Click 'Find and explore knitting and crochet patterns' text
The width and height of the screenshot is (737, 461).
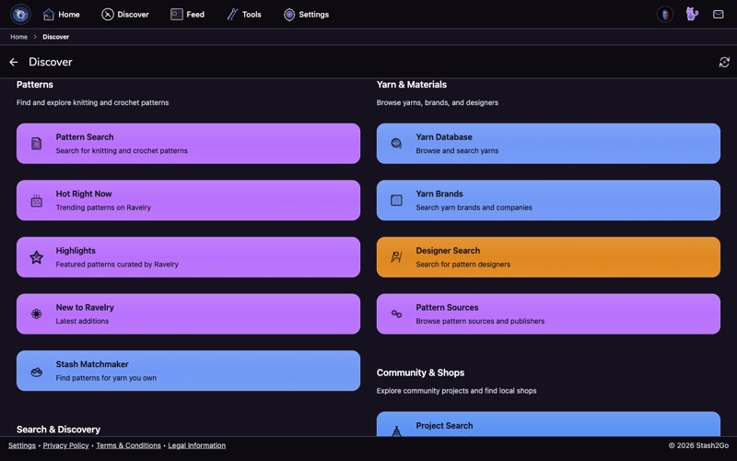[93, 102]
